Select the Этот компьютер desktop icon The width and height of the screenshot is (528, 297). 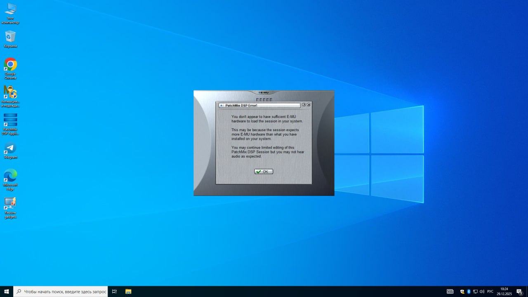coord(10,9)
